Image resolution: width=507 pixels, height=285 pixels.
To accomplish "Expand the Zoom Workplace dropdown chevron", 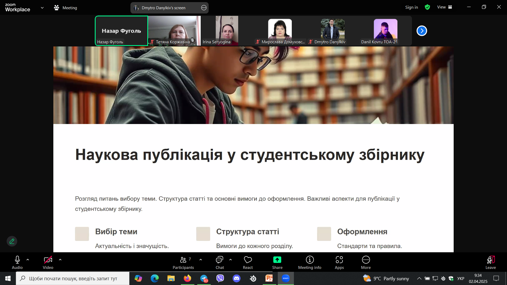I will tap(42, 8).
